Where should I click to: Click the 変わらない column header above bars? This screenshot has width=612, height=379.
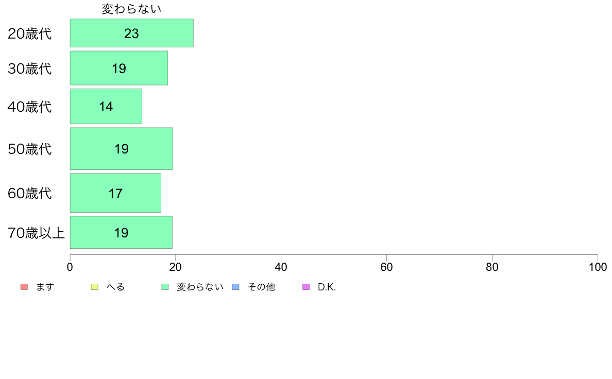click(131, 9)
